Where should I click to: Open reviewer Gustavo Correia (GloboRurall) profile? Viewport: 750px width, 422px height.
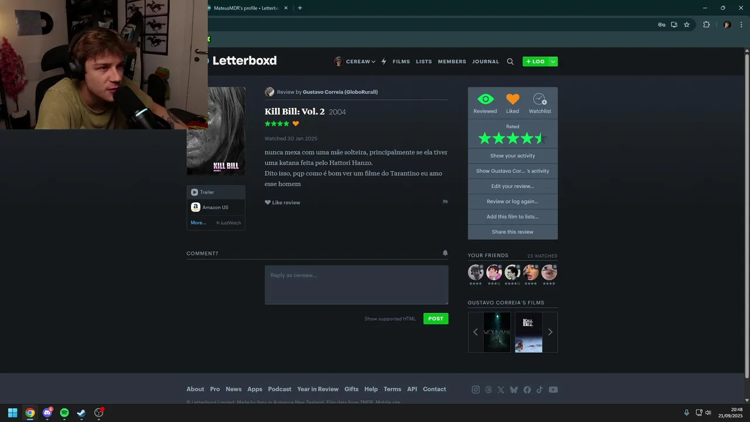coord(340,92)
